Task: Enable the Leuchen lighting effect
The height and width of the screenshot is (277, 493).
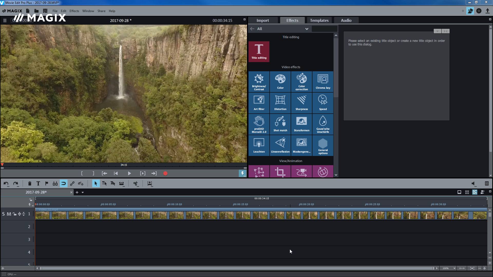Action: (259, 145)
